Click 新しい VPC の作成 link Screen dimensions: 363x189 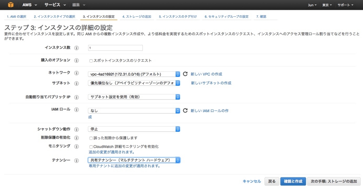[x=206, y=74]
